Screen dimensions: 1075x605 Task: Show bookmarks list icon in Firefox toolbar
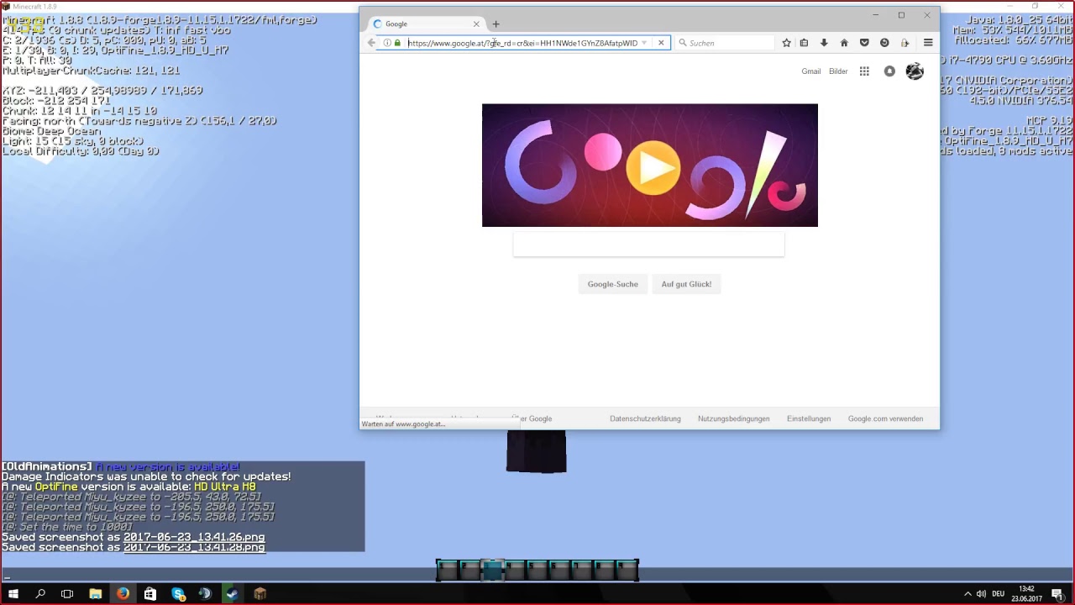tap(804, 43)
